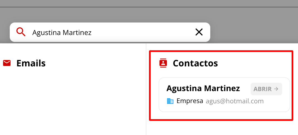The image size is (298, 135).
Task: Clear the search with the X button
Action: click(x=199, y=32)
